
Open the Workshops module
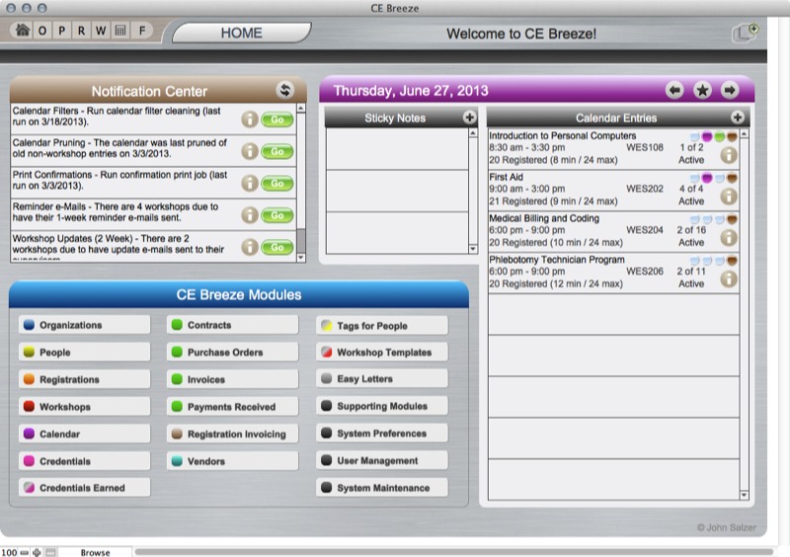point(85,407)
